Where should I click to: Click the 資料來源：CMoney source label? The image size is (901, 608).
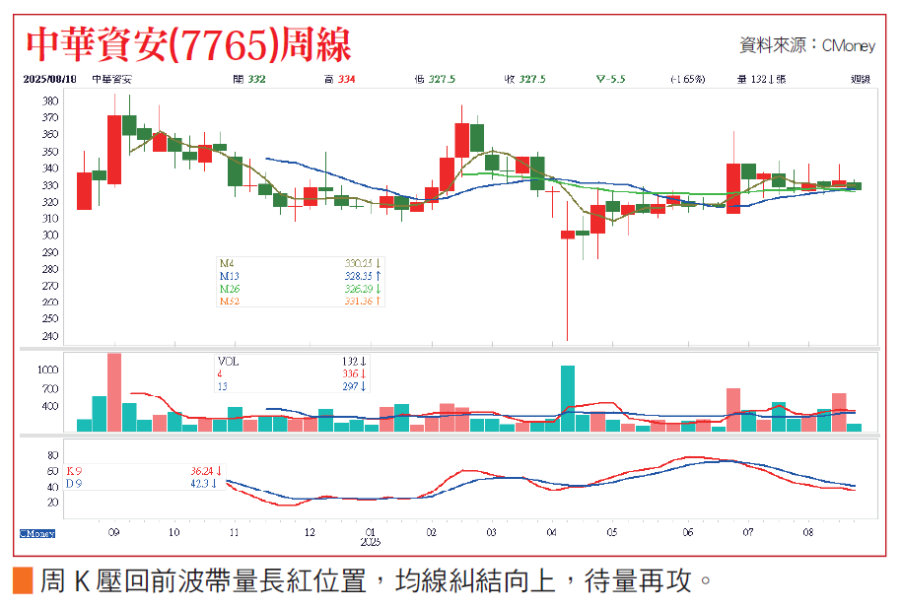pyautogui.click(x=806, y=44)
